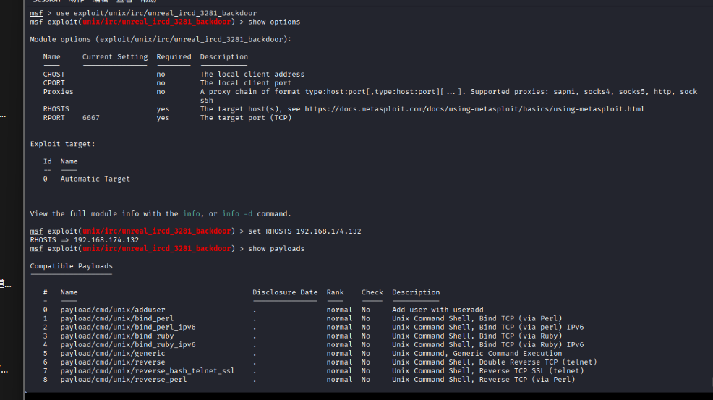Click 'normal' rank in the adduser row
This screenshot has height=400, width=713.
pos(339,310)
